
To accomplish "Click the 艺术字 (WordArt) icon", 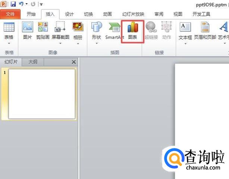I will [x=223, y=27].
